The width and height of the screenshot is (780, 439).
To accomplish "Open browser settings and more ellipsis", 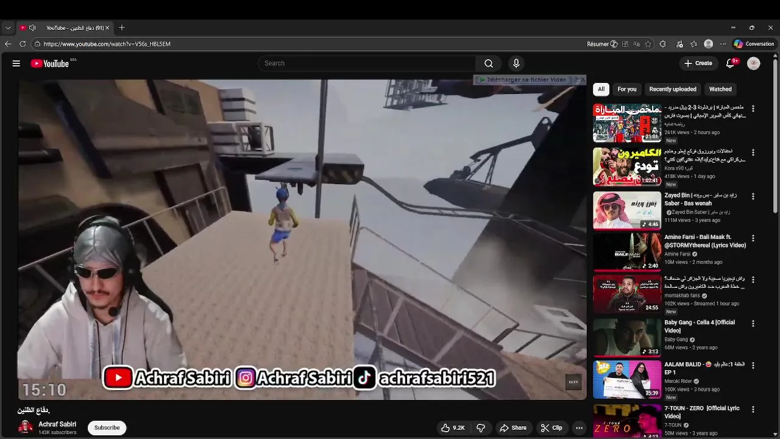I will click(723, 44).
